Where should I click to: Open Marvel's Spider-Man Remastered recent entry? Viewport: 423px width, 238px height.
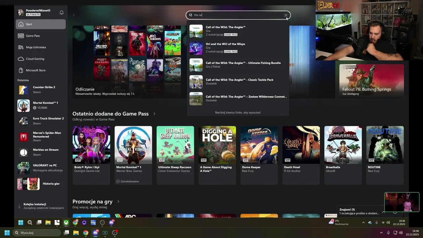[41, 137]
